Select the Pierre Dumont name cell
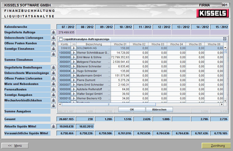This screenshot has height=151, width=233. (x=94, y=80)
